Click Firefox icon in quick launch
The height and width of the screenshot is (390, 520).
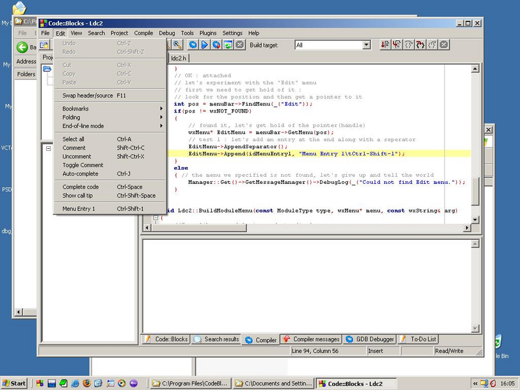coord(86,383)
